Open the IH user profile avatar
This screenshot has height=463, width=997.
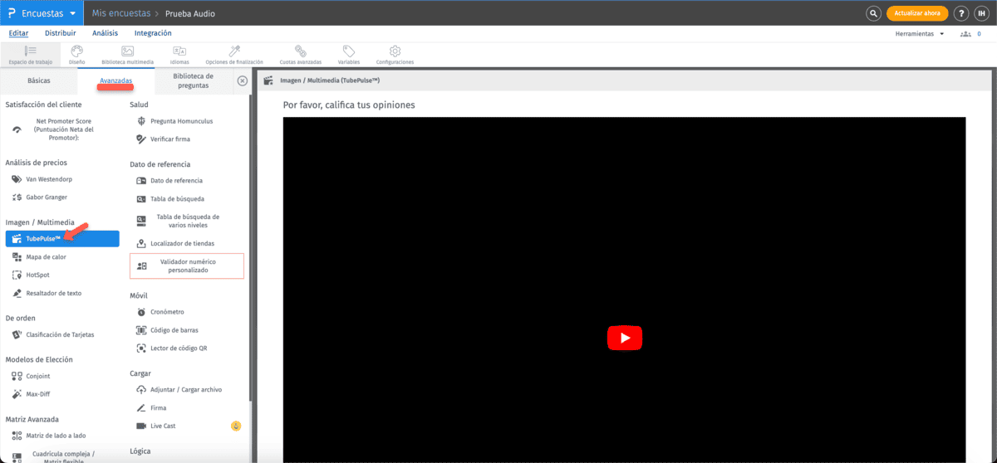(x=981, y=13)
